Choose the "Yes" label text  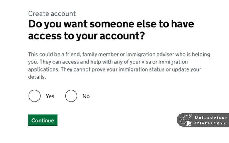click(x=50, y=96)
